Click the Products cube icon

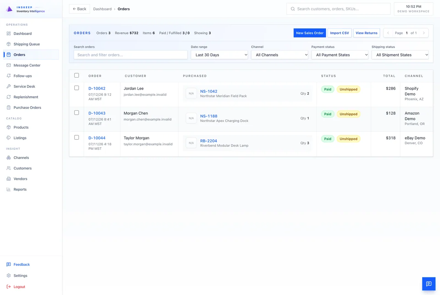click(x=9, y=127)
